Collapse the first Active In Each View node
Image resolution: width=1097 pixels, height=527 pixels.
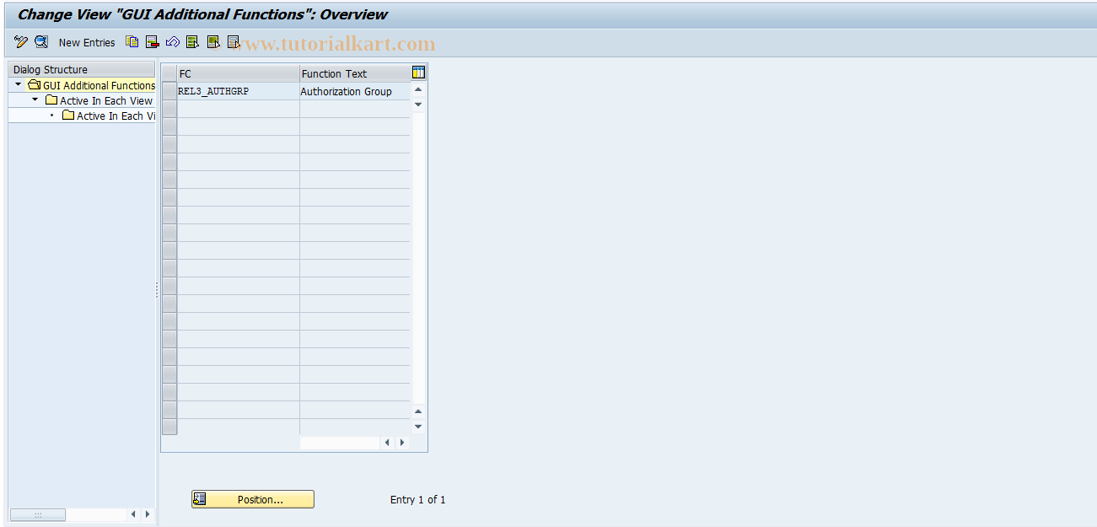coord(35,99)
